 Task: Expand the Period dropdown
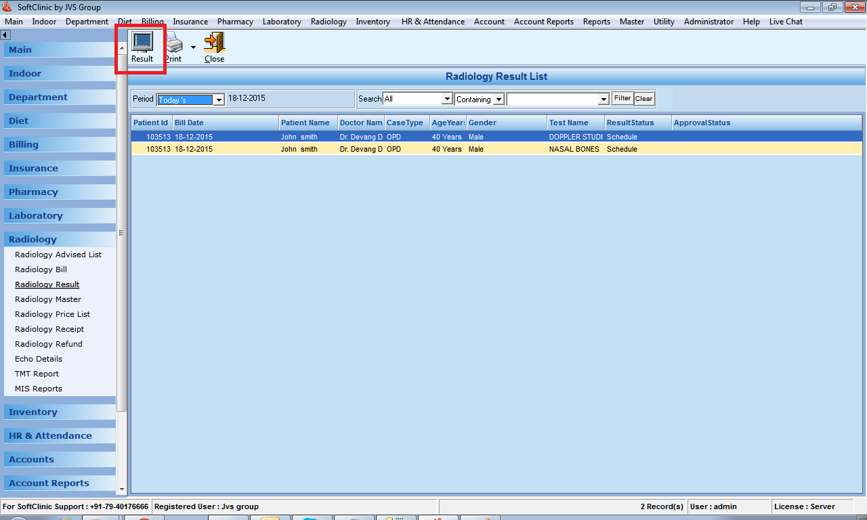[218, 100]
